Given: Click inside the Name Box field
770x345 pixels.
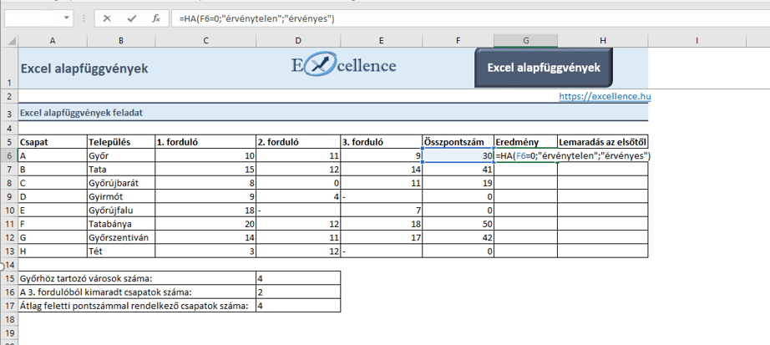Looking at the screenshot, I should click(33, 18).
